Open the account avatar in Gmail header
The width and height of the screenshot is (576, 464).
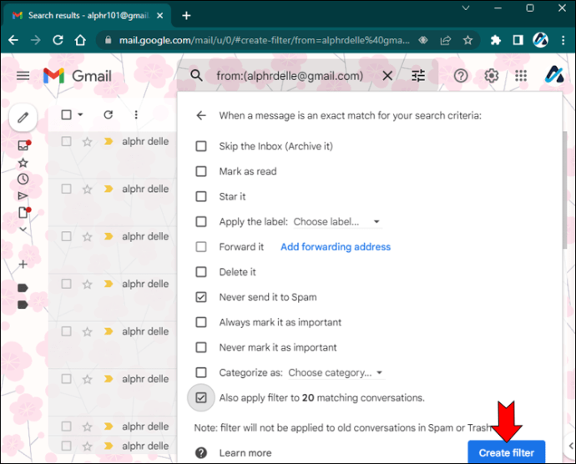(554, 74)
